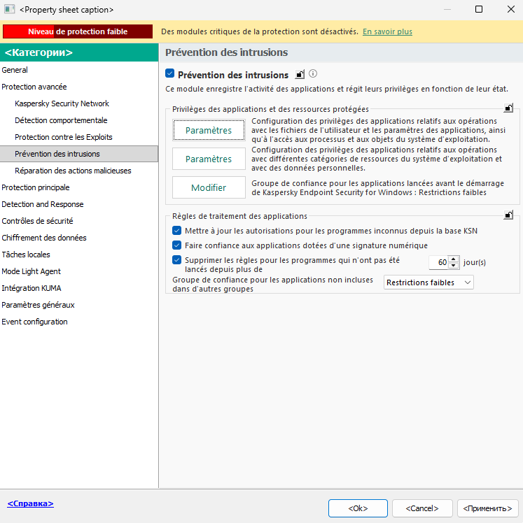Select Intégration KUMA category
Viewport: 523px width, 523px height.
[x=79, y=288]
